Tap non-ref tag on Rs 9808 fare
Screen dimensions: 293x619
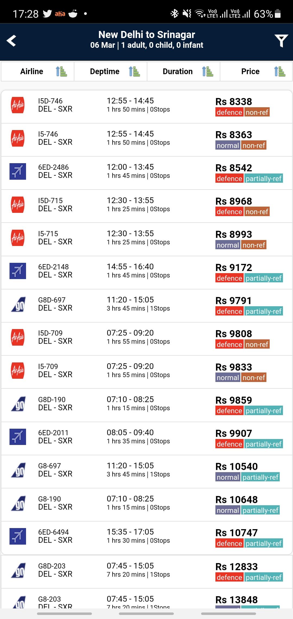click(257, 345)
